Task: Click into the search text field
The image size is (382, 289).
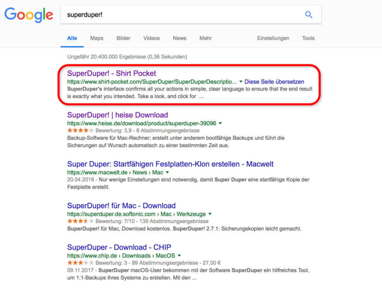Action: tap(179, 15)
